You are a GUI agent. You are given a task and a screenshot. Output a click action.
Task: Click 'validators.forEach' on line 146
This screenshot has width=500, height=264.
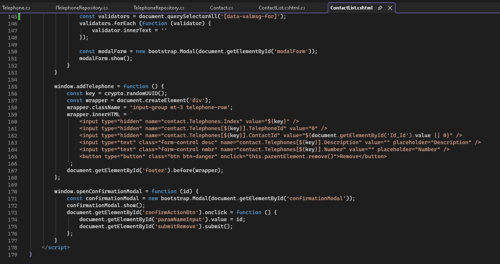(x=107, y=23)
